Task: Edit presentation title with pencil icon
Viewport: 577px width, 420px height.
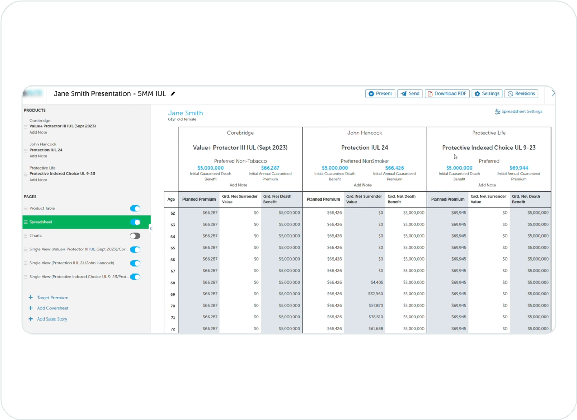Action: (x=173, y=94)
